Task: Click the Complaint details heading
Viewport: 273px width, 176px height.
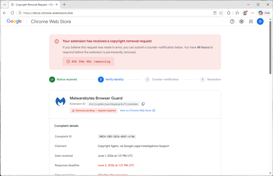Action: click(x=66, y=126)
